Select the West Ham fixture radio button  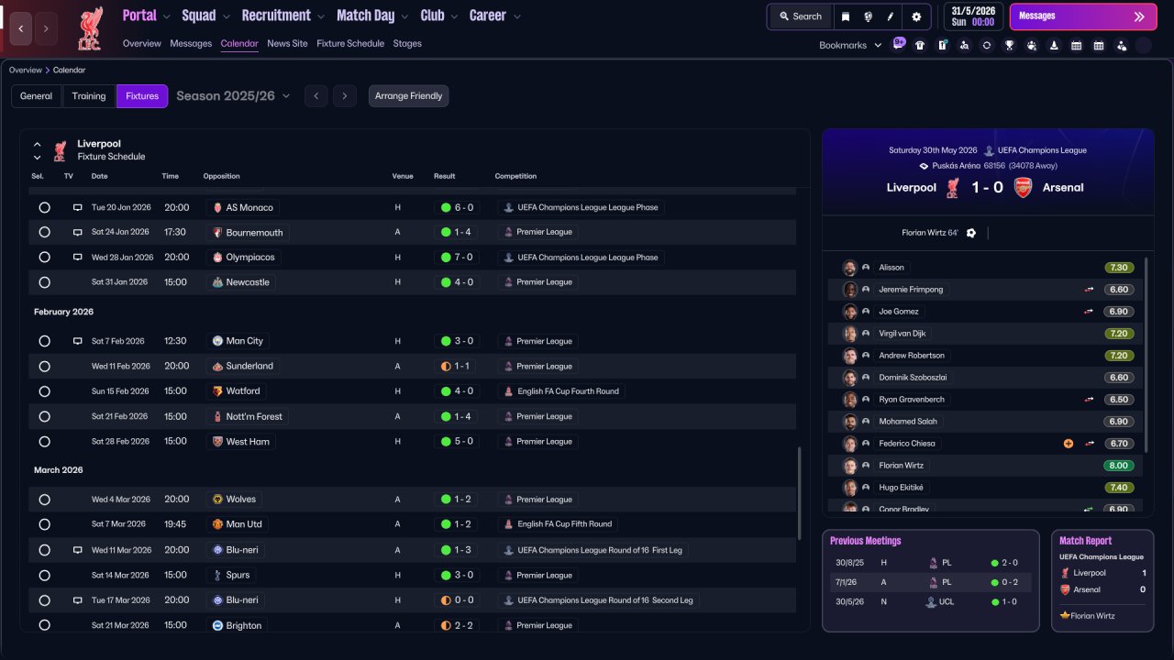(x=44, y=442)
